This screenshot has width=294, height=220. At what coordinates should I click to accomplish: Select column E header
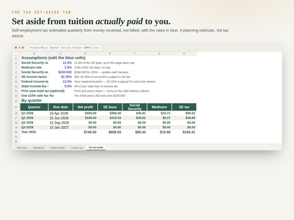point(110,54)
